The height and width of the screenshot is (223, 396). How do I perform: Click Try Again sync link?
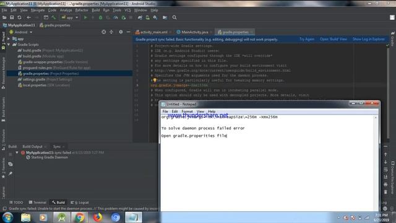(x=307, y=39)
